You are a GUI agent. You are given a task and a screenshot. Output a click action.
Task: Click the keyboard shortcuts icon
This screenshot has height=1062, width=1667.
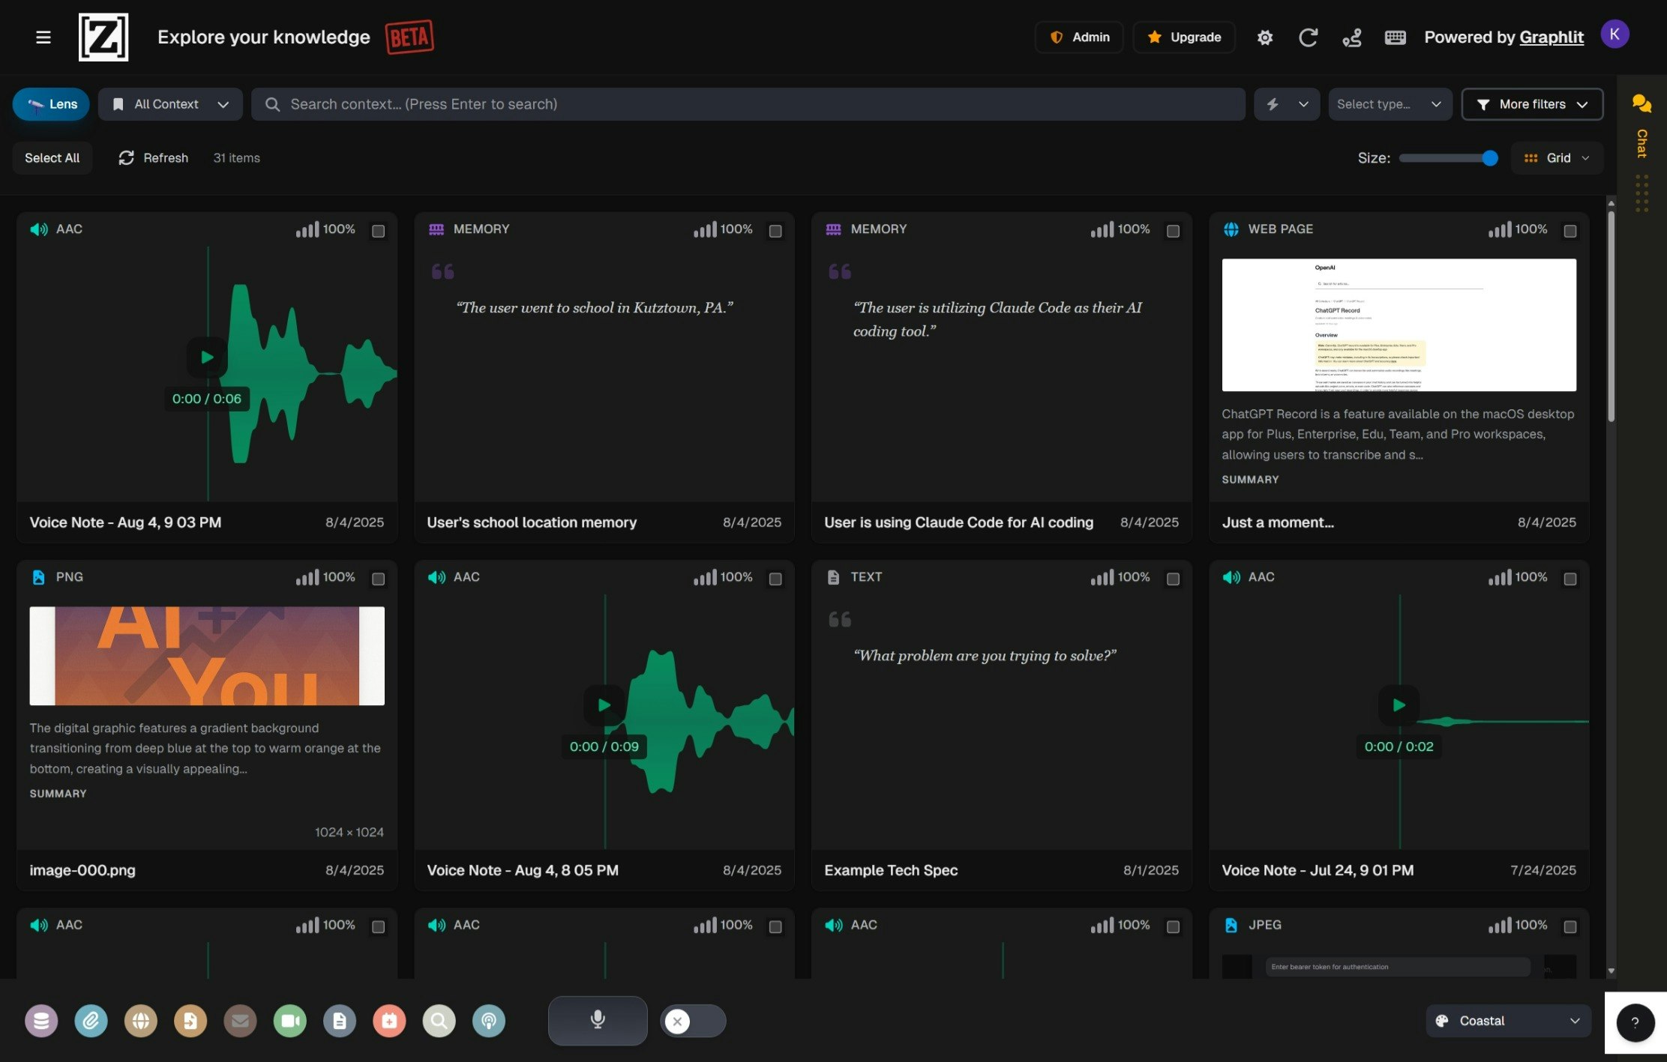pyautogui.click(x=1395, y=37)
